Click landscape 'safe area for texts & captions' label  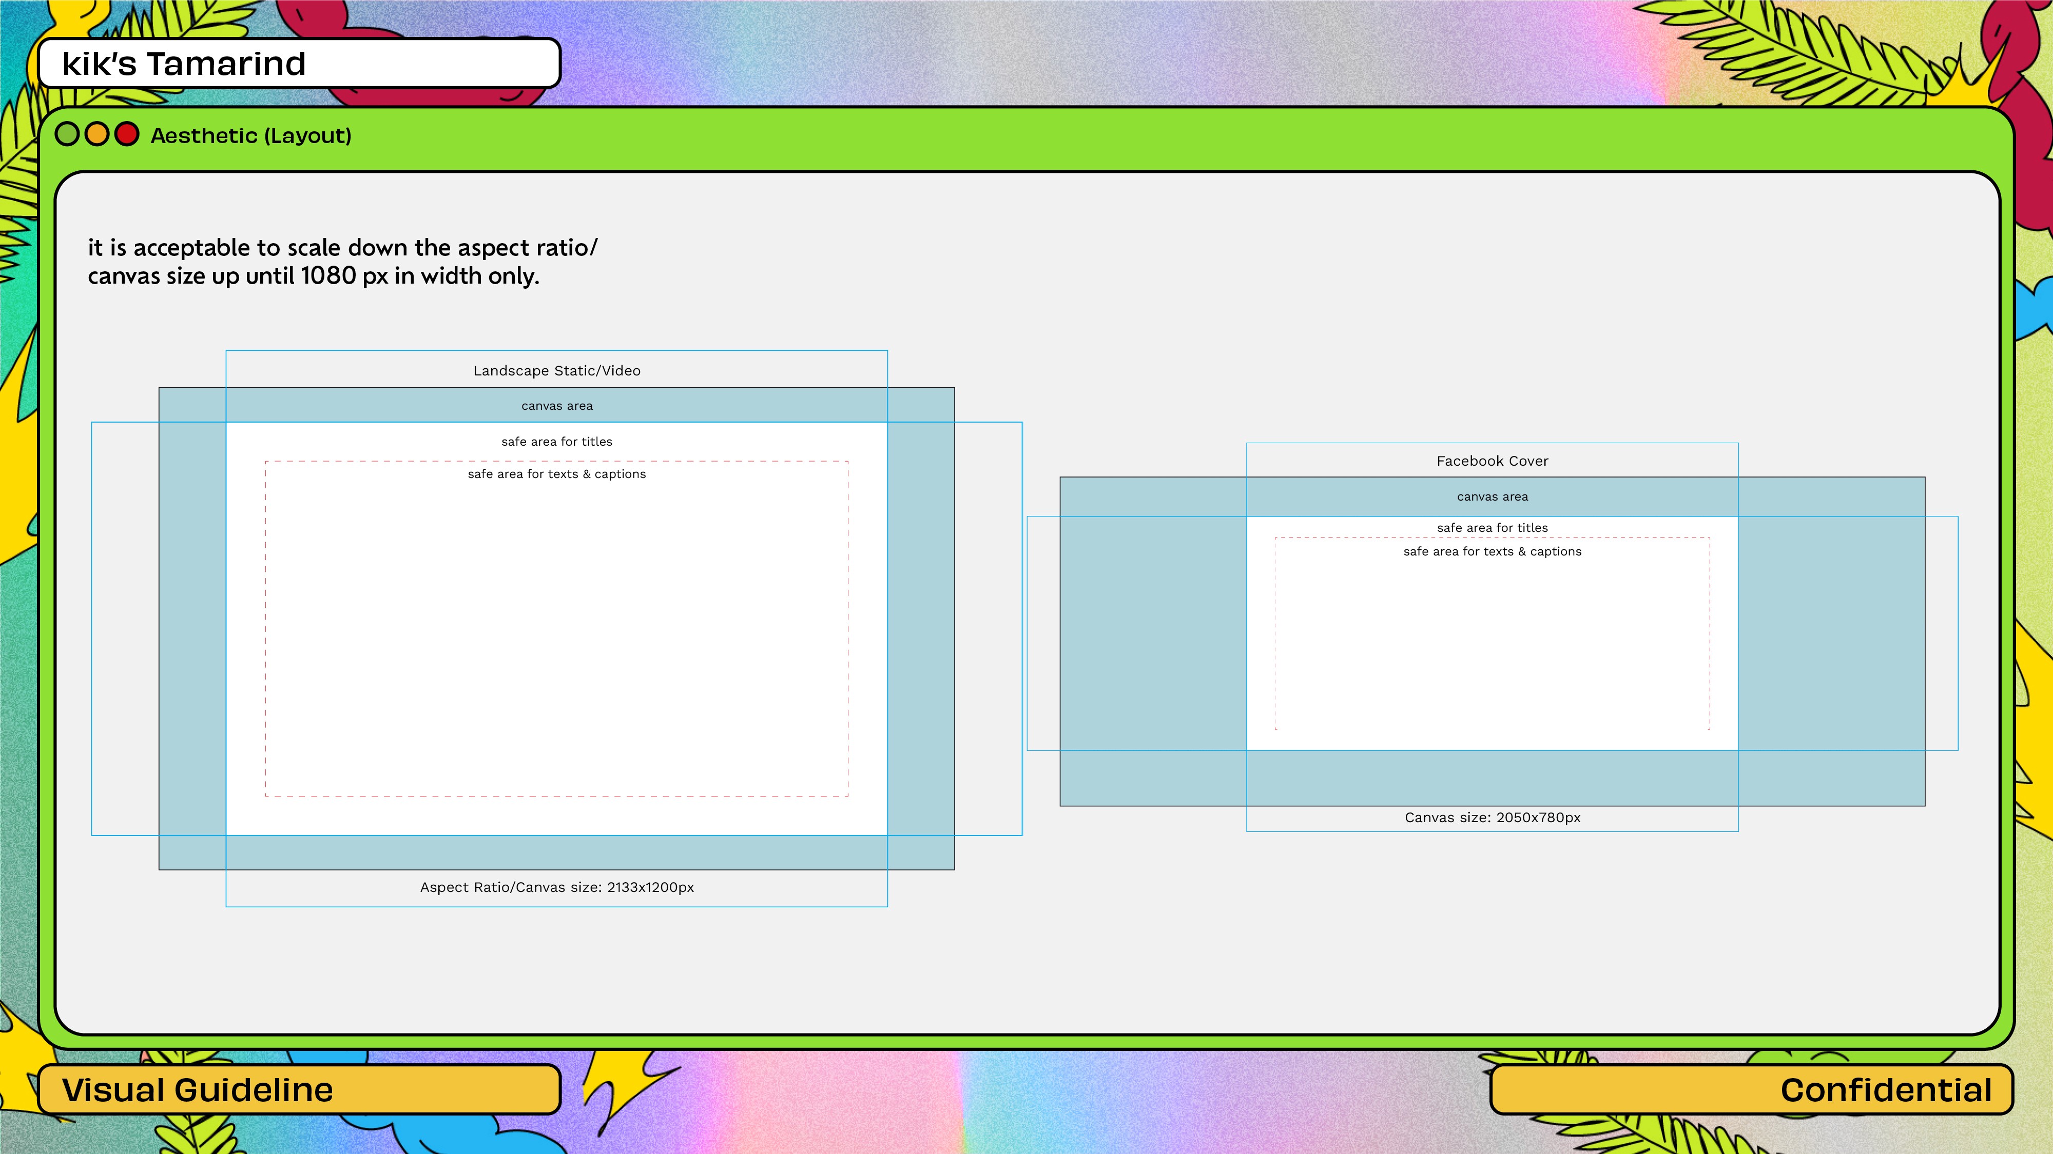[x=556, y=474]
